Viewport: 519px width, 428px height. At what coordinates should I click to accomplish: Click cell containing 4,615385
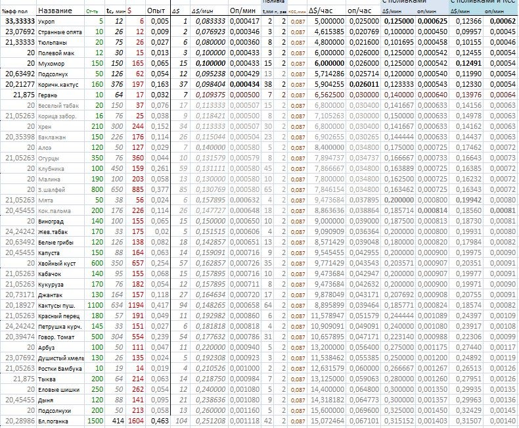pyautogui.click(x=329, y=32)
